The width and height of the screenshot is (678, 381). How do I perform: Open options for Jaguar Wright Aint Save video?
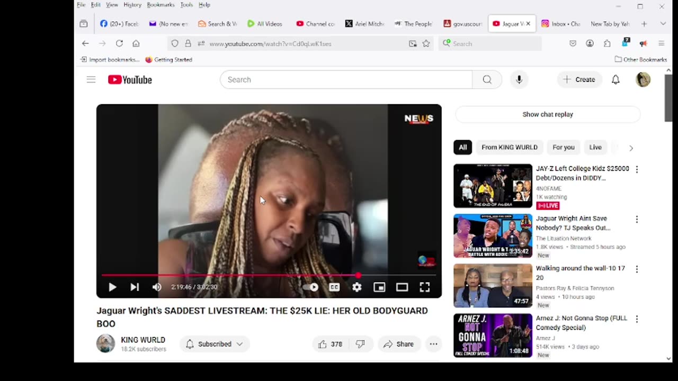pyautogui.click(x=637, y=219)
